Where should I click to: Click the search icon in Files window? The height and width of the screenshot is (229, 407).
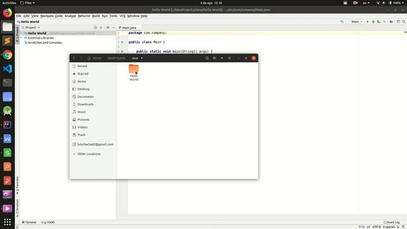[207, 58]
